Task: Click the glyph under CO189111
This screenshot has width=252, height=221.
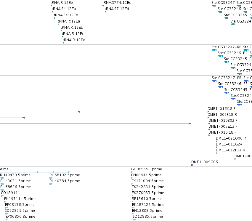Action: click(2, 196)
